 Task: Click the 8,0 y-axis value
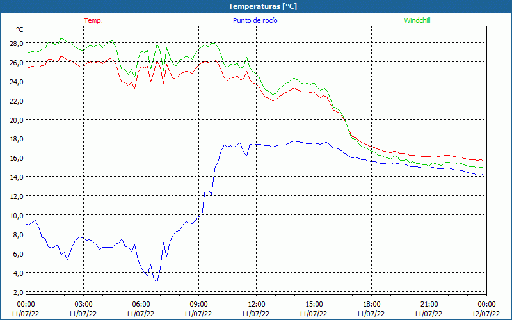(x=18, y=235)
